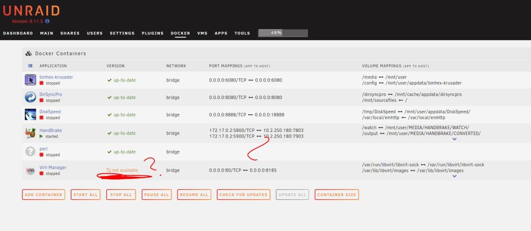Click the Container Size button

pos(337,194)
